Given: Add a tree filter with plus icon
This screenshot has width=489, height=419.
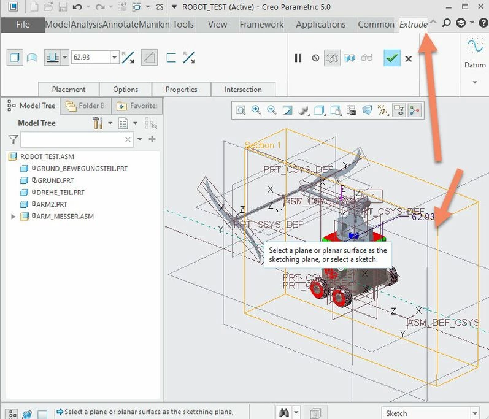Looking at the screenshot, I should (152, 139).
